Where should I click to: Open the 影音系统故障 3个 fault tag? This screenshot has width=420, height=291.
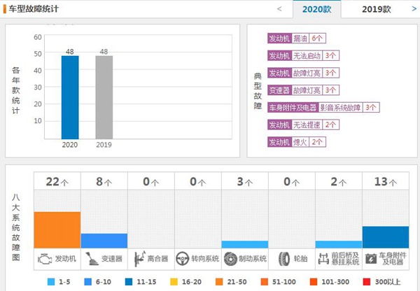tap(323, 108)
